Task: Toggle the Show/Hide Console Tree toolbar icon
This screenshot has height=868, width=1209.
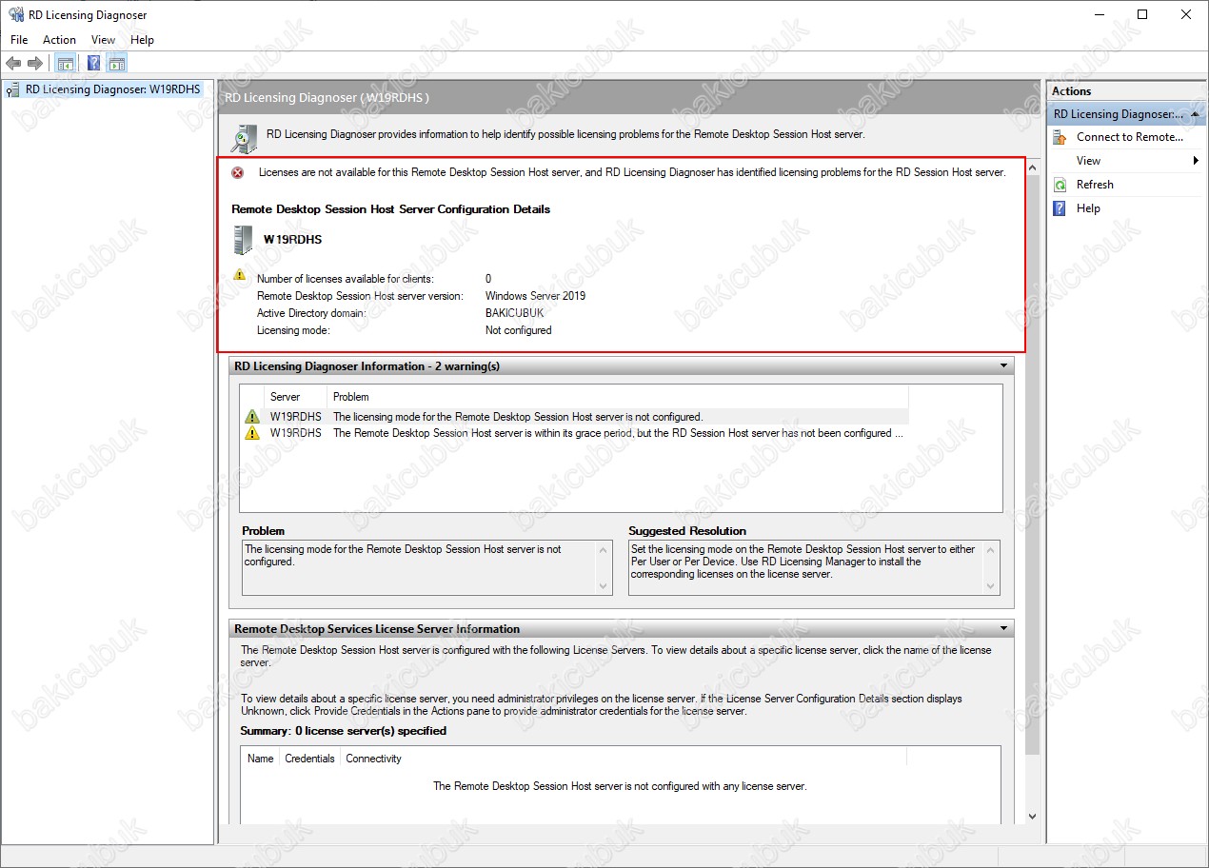Action: (x=65, y=64)
